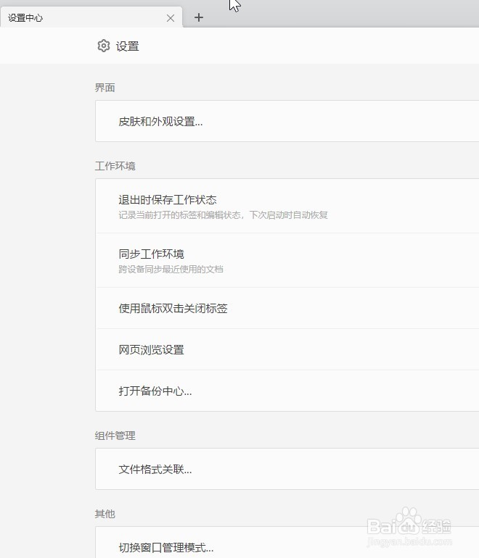Open 打开备份中心...
Viewport: 479px width, 558px height.
click(x=287, y=391)
